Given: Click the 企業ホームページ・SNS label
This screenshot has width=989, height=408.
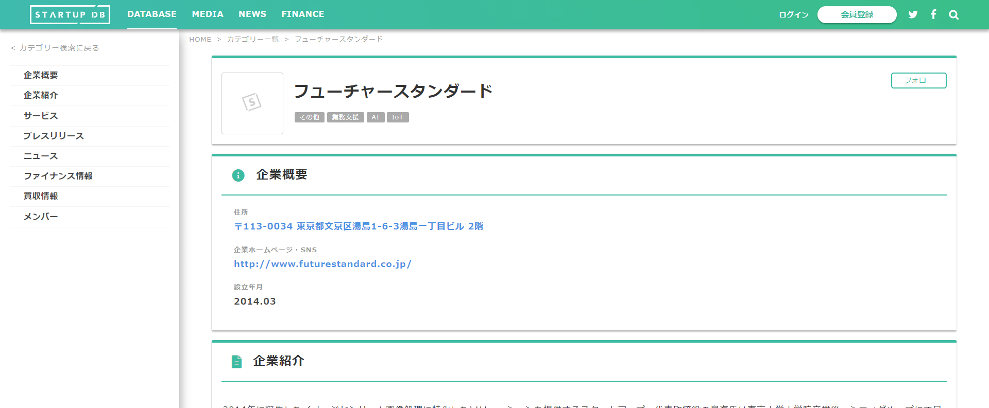Looking at the screenshot, I should [x=275, y=250].
